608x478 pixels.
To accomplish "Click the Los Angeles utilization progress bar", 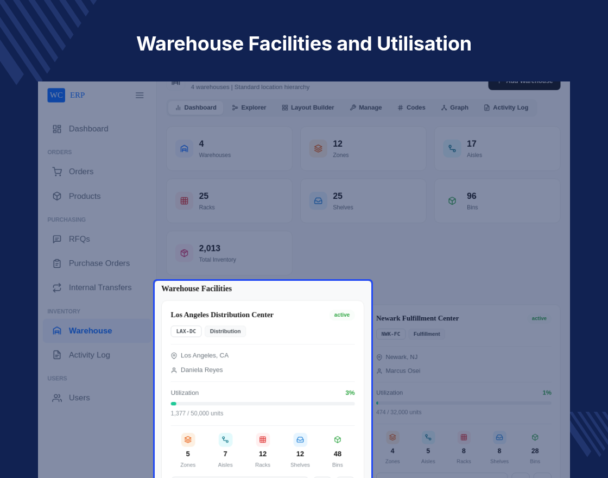I will tap(263, 404).
